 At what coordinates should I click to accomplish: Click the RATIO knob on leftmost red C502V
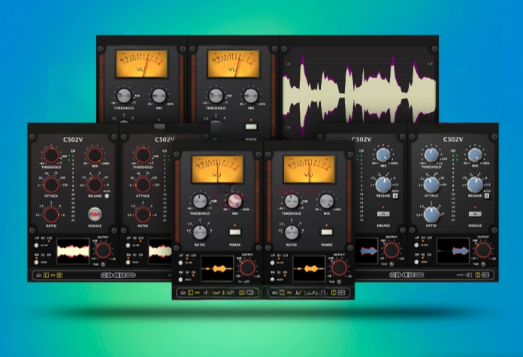coord(51,215)
